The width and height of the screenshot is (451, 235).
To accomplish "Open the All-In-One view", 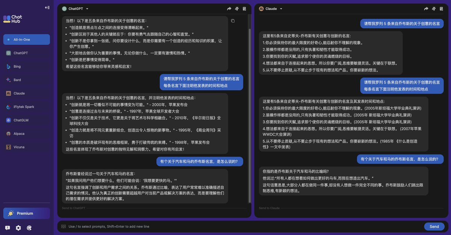I will pos(27,39).
